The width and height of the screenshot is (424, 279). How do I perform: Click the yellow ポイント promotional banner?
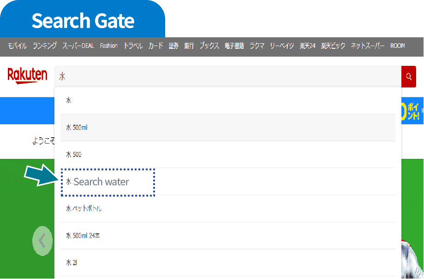(413, 111)
